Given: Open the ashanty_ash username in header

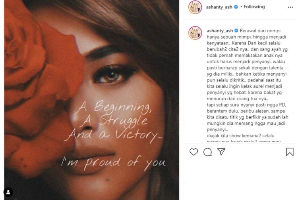Looking at the screenshot, I should [219, 7].
